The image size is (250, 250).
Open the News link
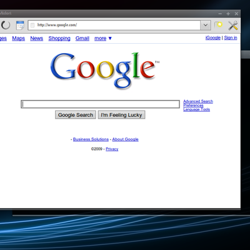(x=37, y=38)
